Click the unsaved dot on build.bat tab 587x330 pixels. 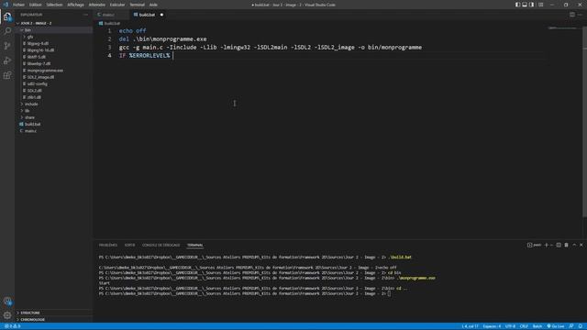click(x=161, y=15)
